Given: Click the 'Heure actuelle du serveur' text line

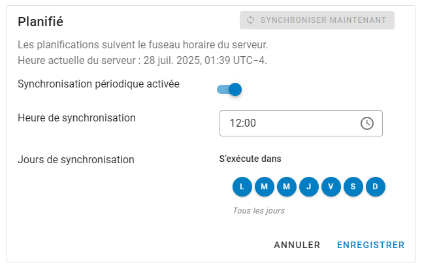Looking at the screenshot, I should 142,60.
